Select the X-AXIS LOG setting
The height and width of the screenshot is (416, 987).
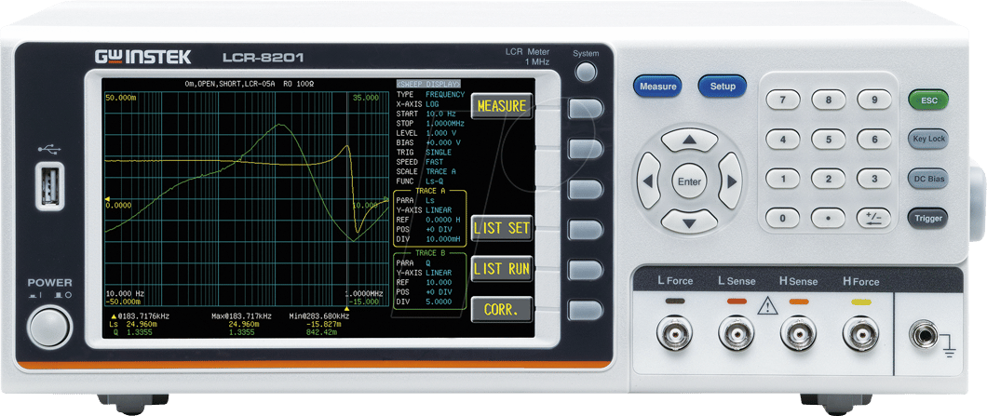coord(418,104)
